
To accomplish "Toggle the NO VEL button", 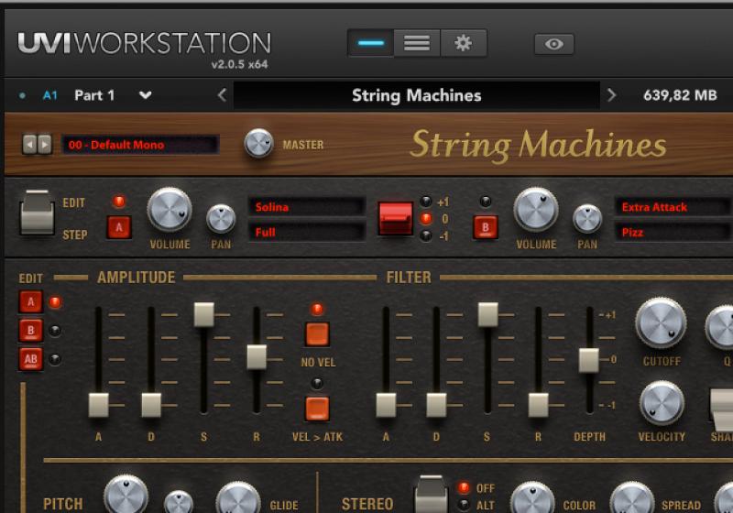I will [317, 334].
